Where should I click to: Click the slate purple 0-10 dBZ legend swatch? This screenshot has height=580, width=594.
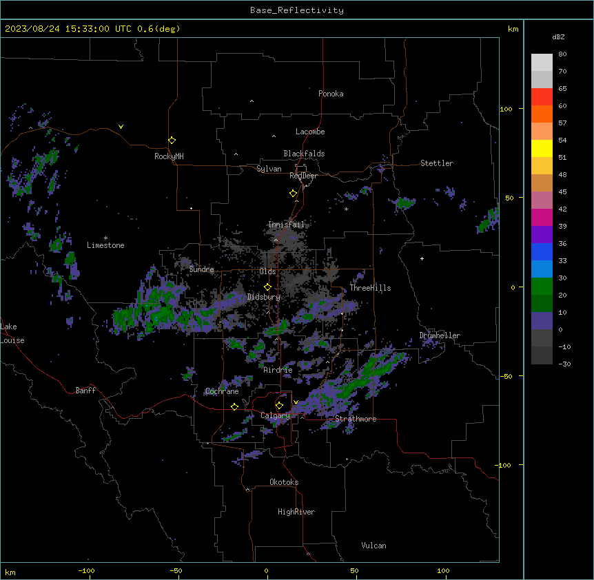(542, 321)
